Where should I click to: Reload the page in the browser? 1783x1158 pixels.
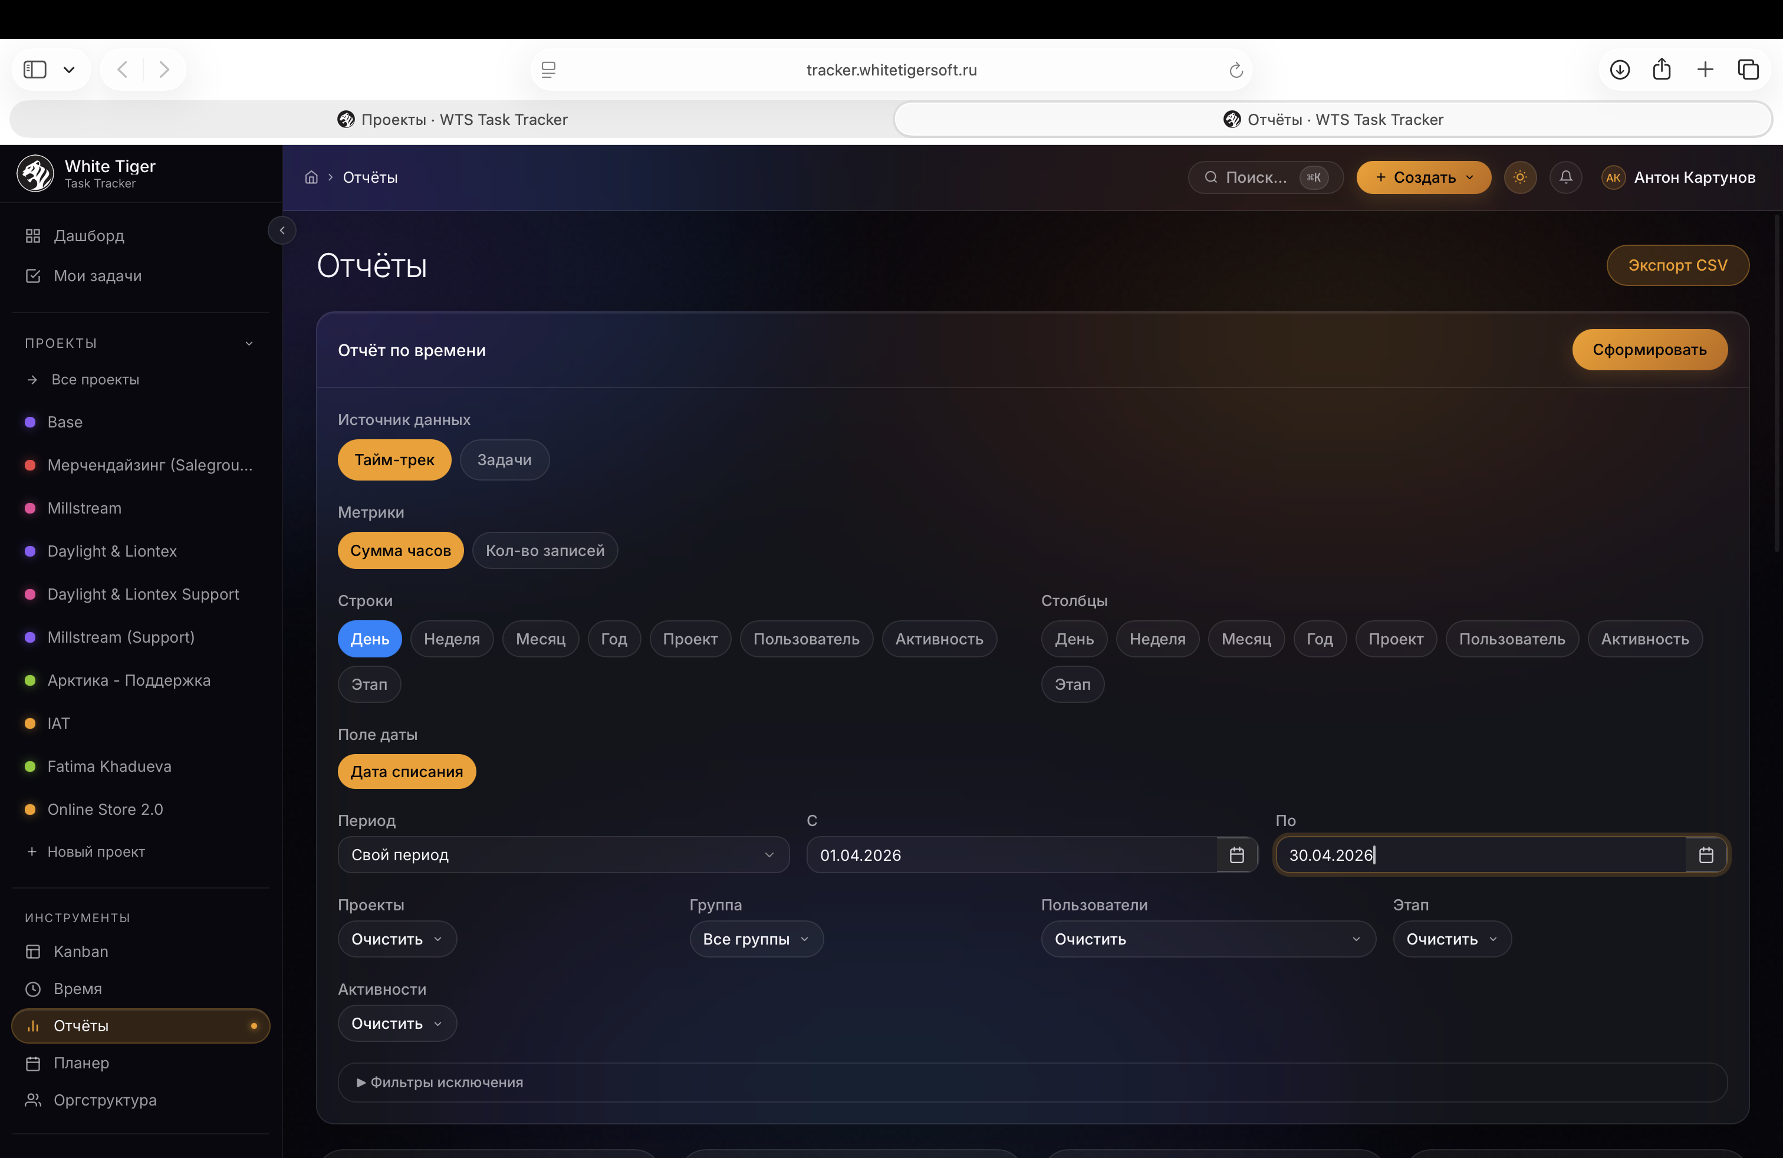(x=1236, y=70)
